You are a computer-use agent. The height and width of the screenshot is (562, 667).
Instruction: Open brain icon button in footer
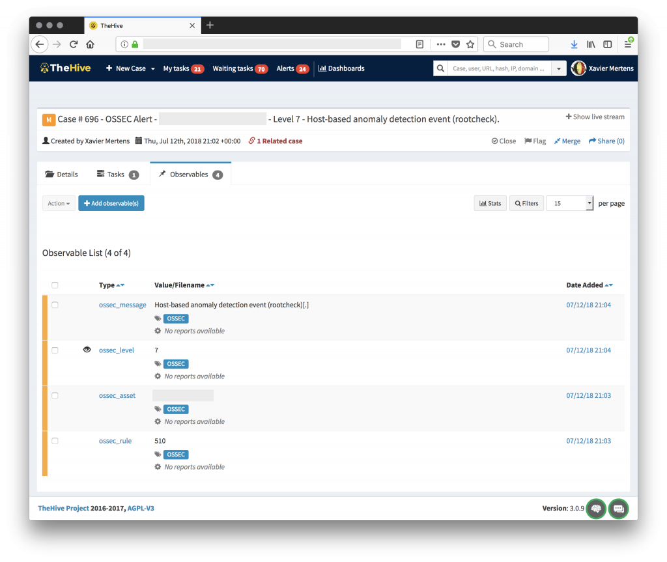coord(596,509)
